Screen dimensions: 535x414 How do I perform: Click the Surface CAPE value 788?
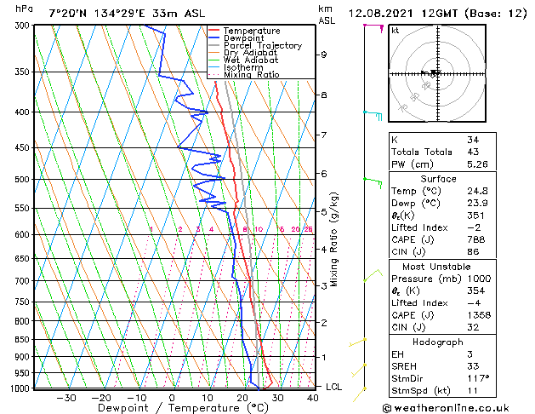point(476,239)
